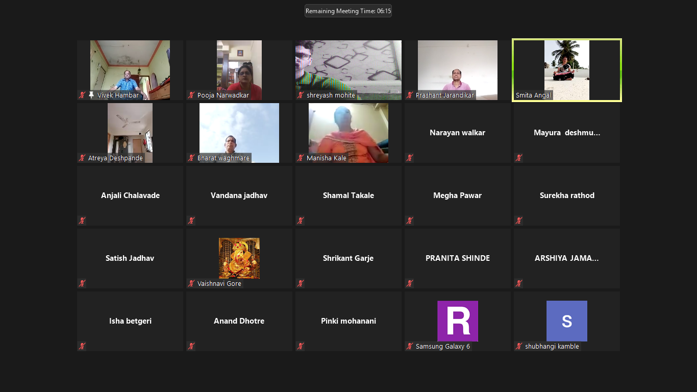This screenshot has height=392, width=697.
Task: Click the name Anjali Chalavade
Action: click(x=130, y=195)
